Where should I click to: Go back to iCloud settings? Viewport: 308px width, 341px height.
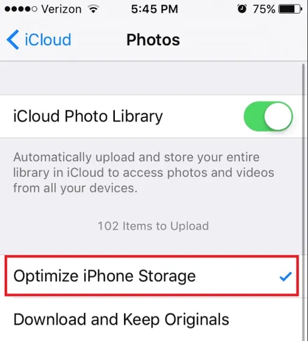(x=39, y=40)
